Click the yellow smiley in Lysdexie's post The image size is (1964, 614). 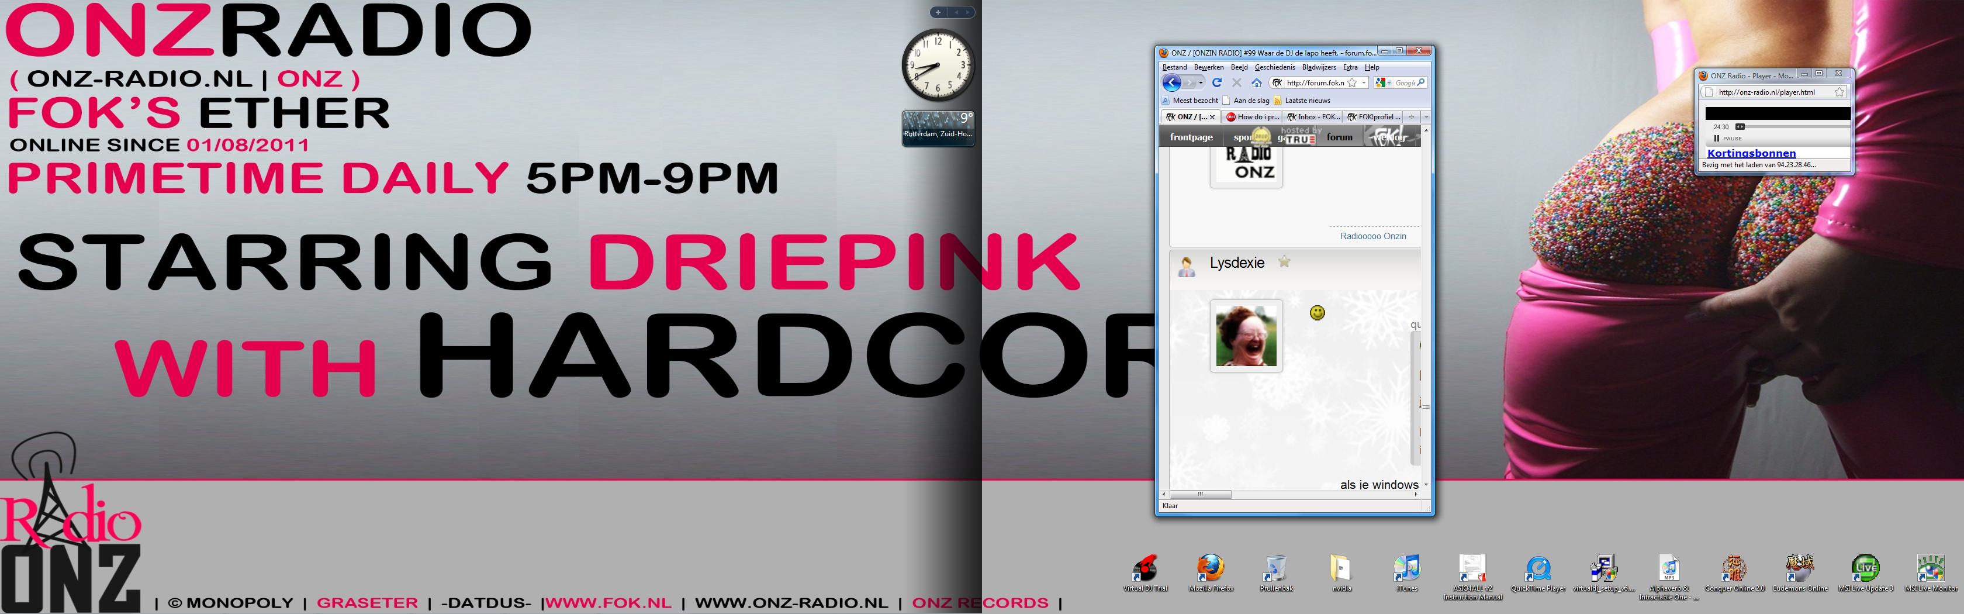[1317, 312]
